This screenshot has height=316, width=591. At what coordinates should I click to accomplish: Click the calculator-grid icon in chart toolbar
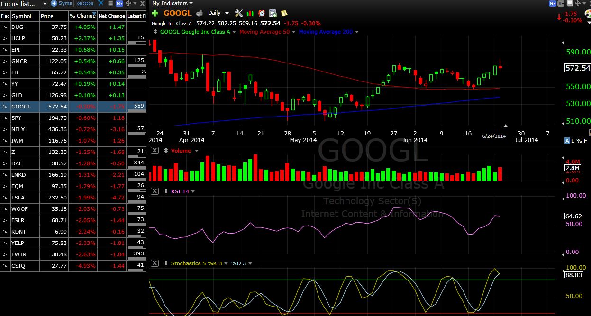(273, 13)
